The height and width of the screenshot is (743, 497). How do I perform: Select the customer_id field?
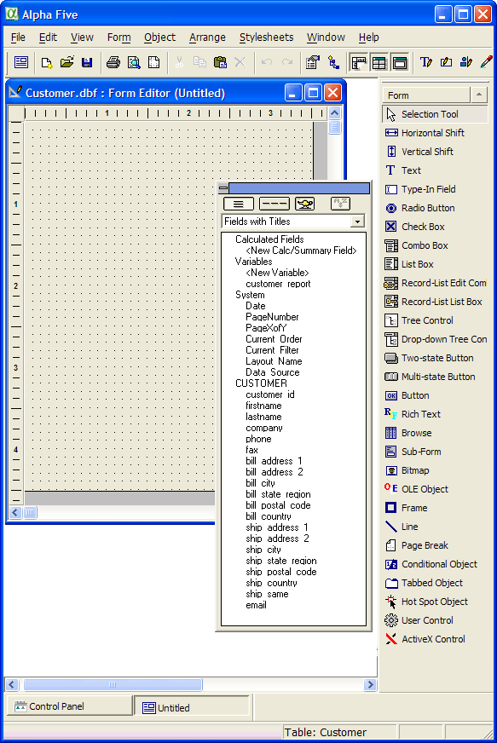[270, 395]
